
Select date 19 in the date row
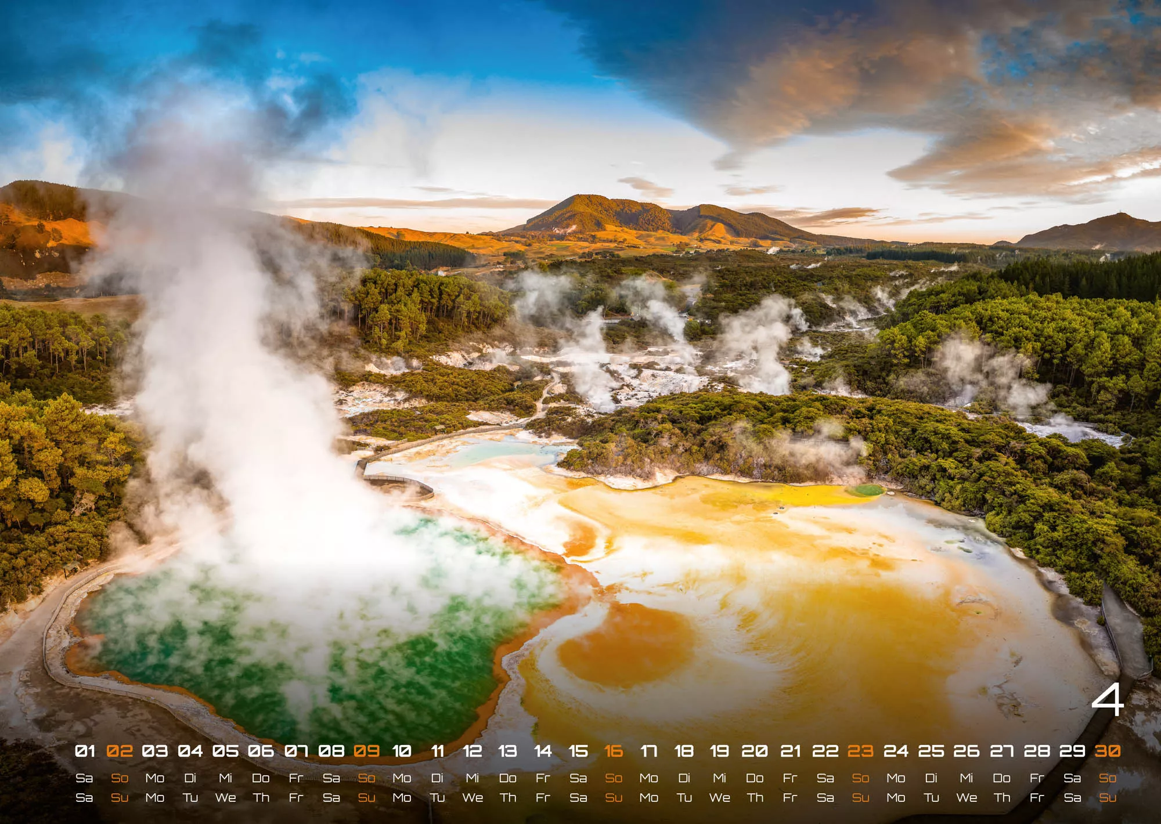point(720,751)
